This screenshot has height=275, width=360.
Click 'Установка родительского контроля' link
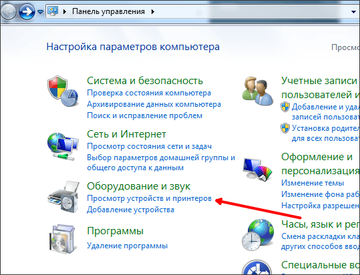click(x=326, y=133)
